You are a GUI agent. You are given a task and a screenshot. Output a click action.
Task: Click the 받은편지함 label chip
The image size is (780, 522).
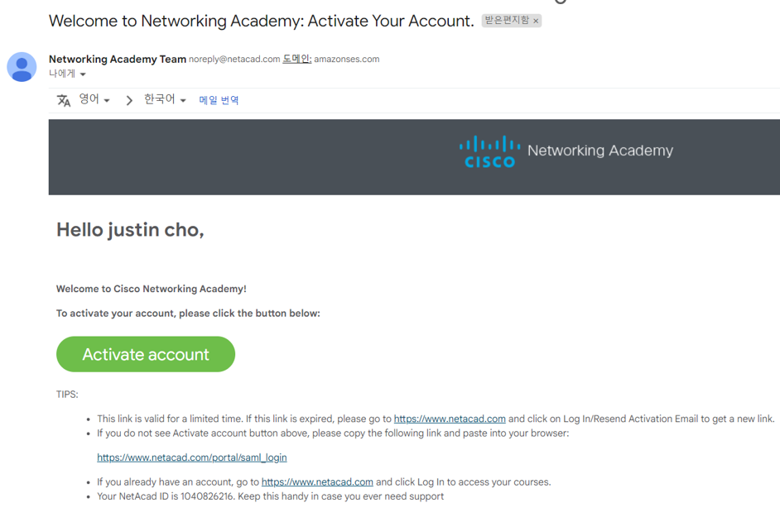[507, 21]
